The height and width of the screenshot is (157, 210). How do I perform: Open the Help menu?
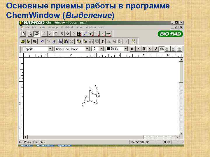point(101,27)
